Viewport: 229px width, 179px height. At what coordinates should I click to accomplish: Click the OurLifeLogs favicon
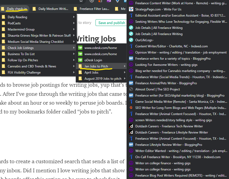tap(131, 40)
